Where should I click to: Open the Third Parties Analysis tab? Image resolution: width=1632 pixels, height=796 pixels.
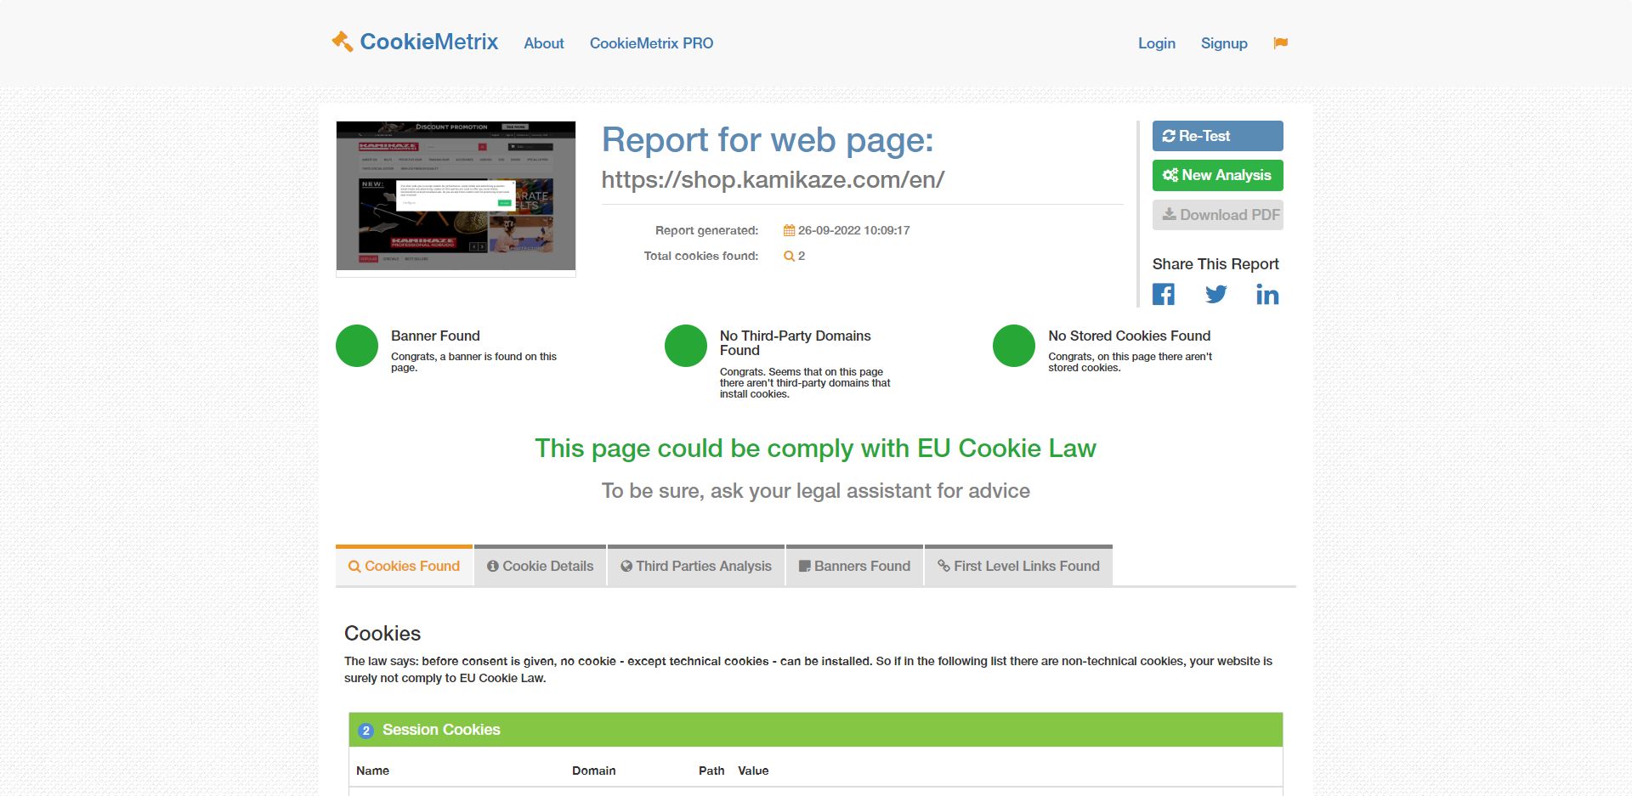[x=696, y=566]
